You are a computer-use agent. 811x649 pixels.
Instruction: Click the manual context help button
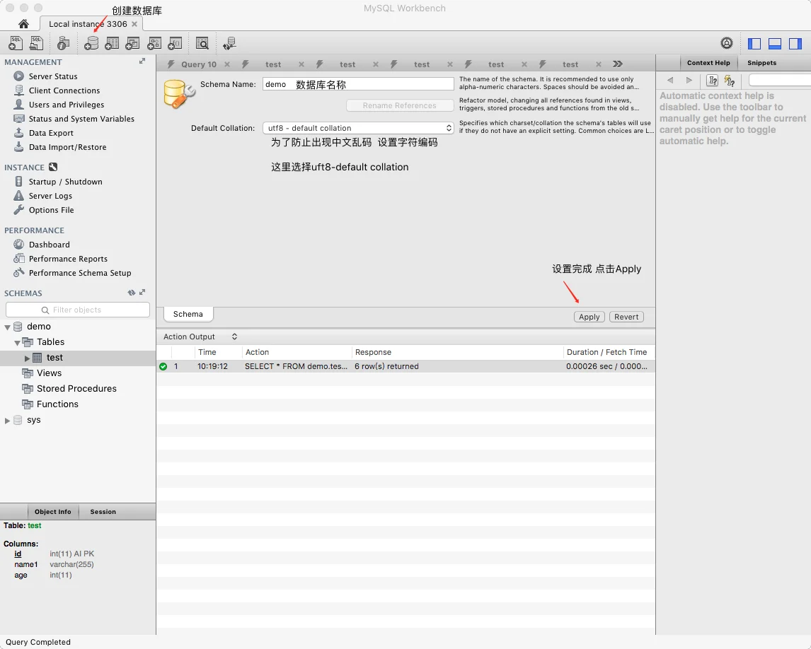[712, 80]
